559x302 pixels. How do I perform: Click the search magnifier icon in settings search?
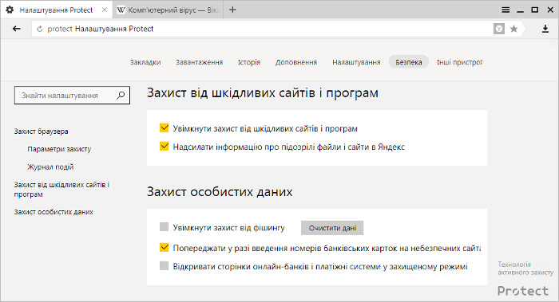point(121,96)
